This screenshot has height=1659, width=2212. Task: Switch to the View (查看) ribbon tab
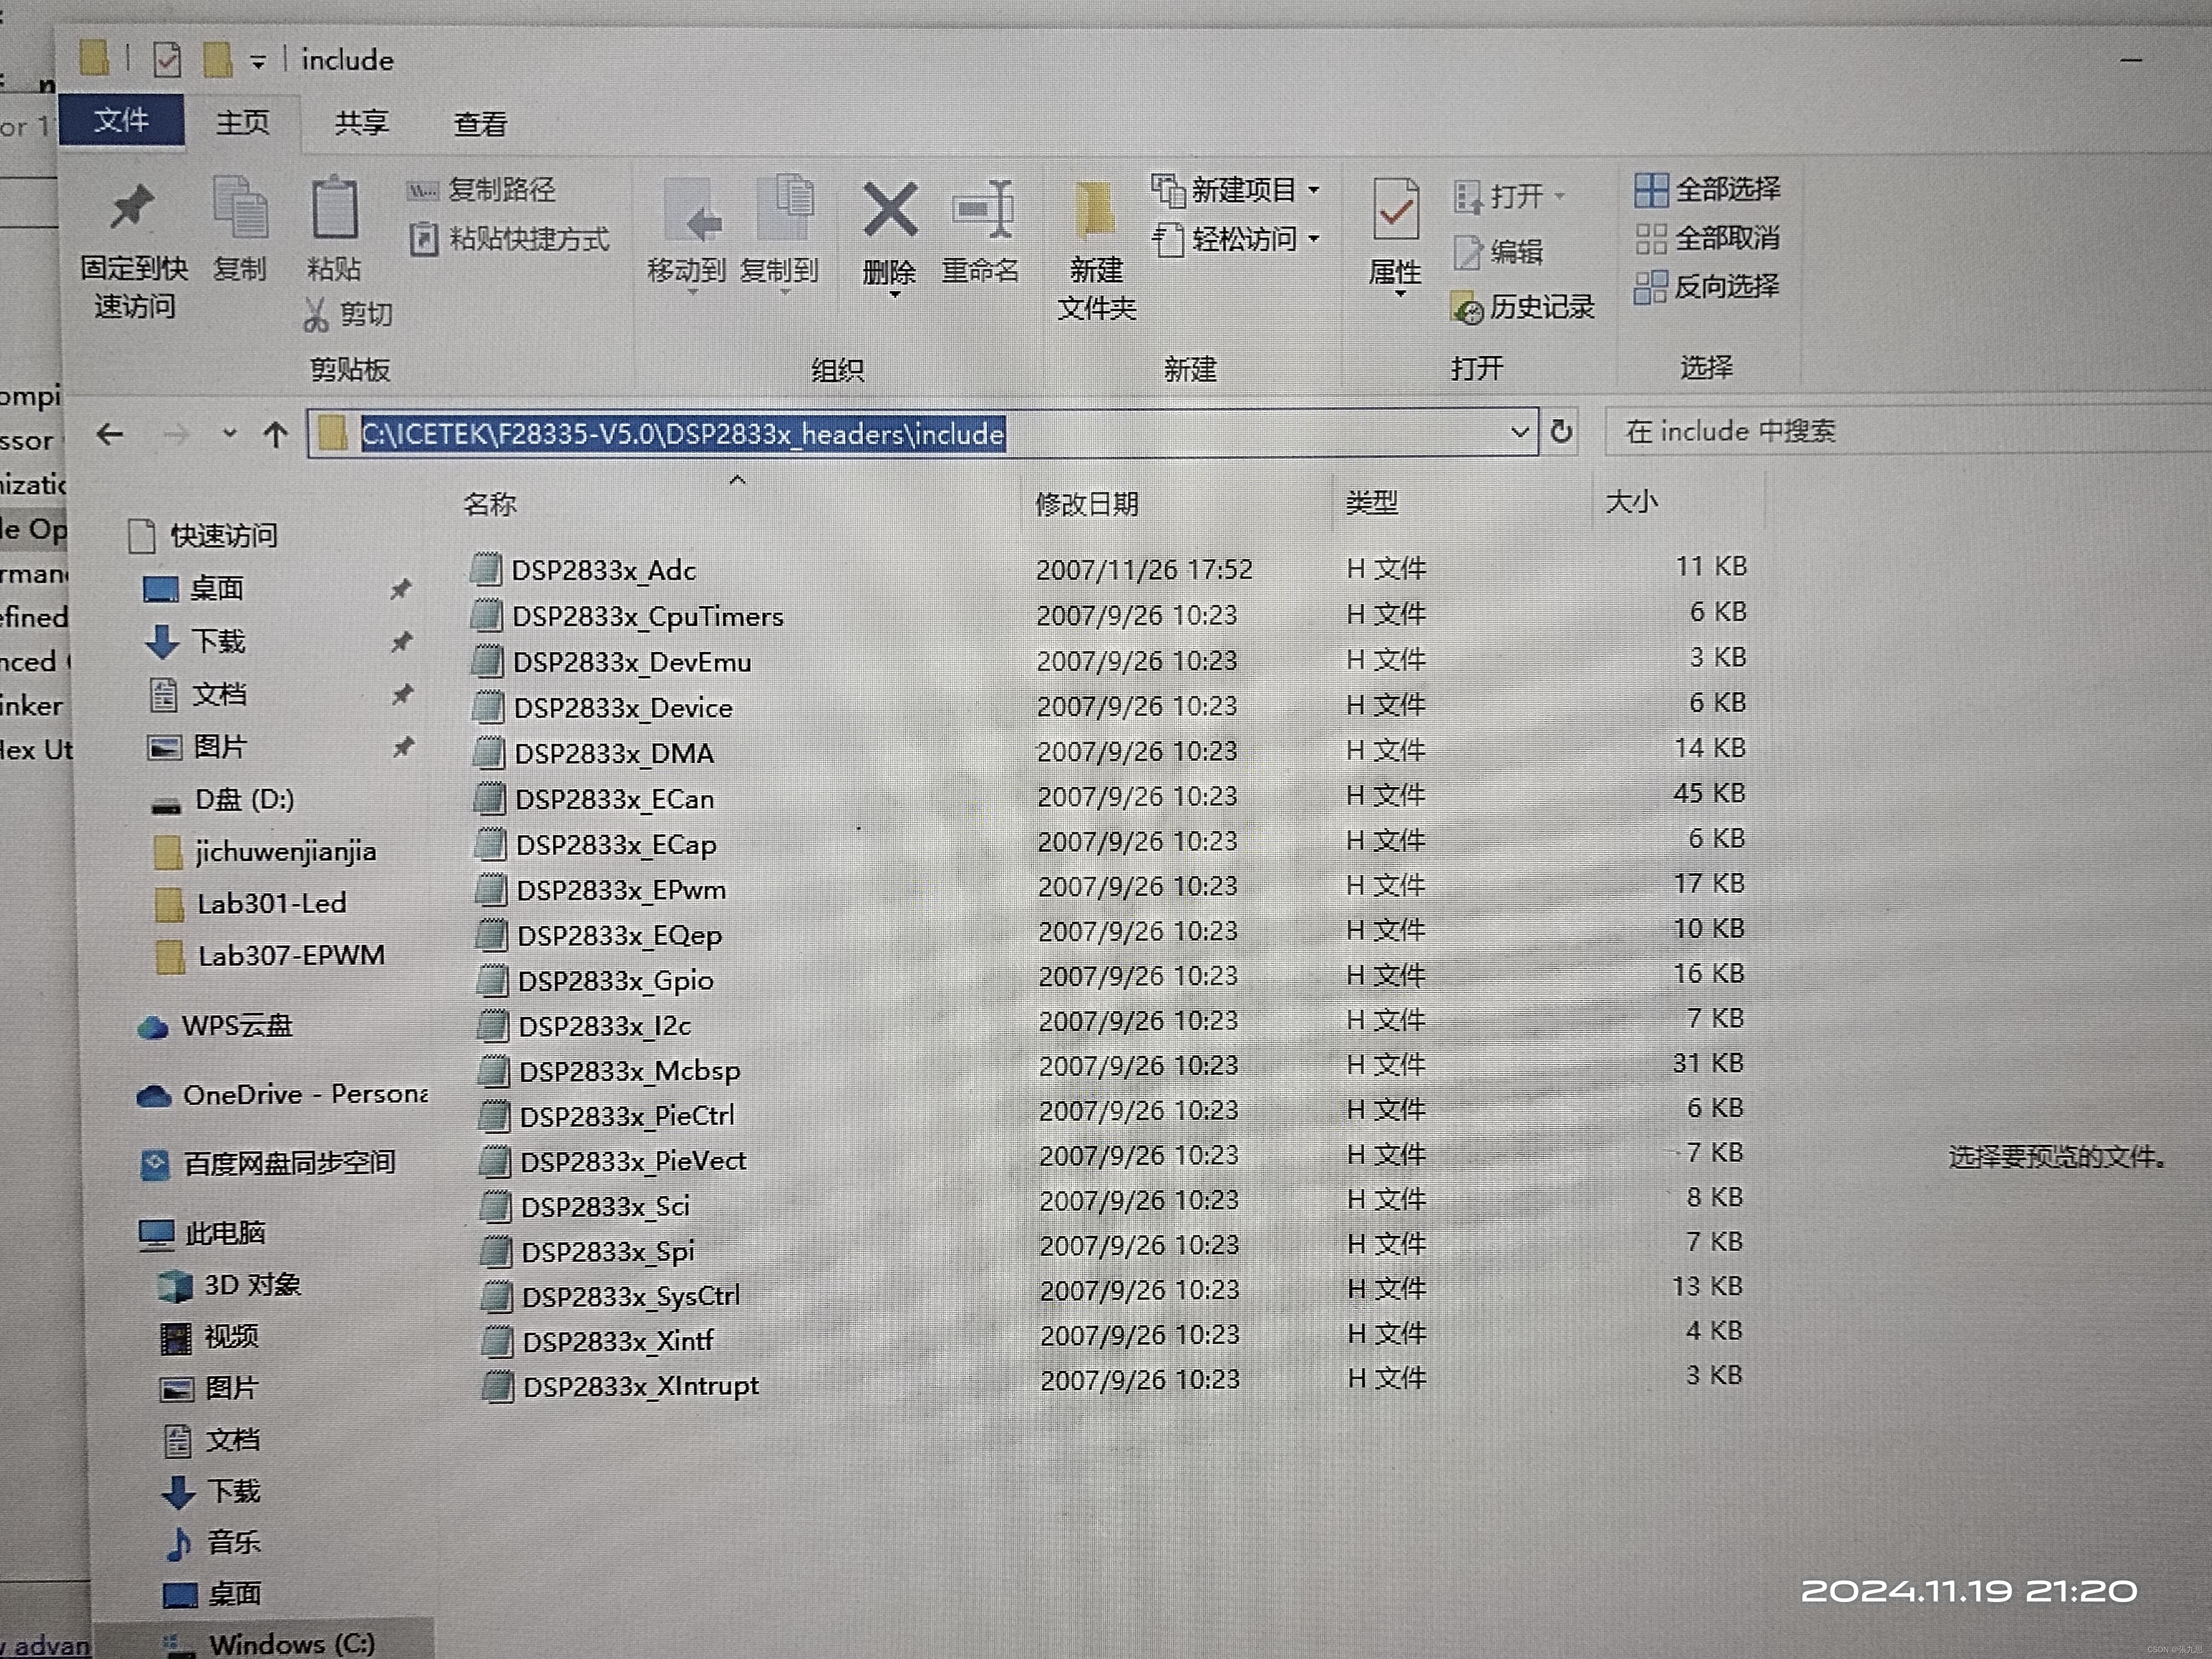(x=480, y=123)
